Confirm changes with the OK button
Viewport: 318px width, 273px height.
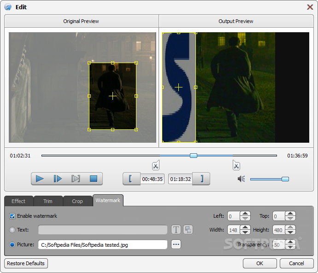point(260,263)
